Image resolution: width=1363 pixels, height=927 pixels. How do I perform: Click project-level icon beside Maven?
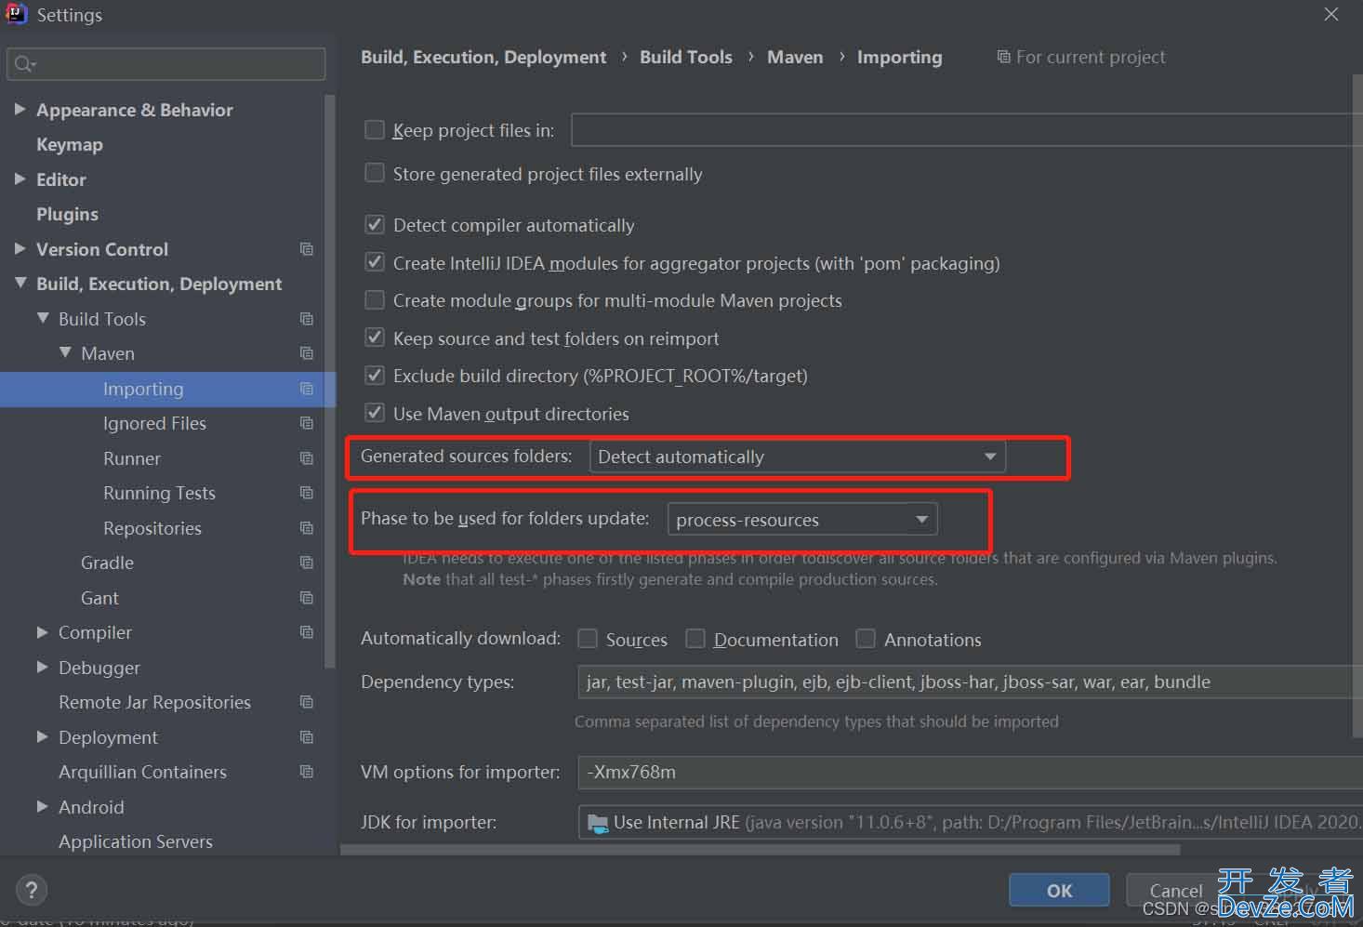pyautogui.click(x=307, y=353)
